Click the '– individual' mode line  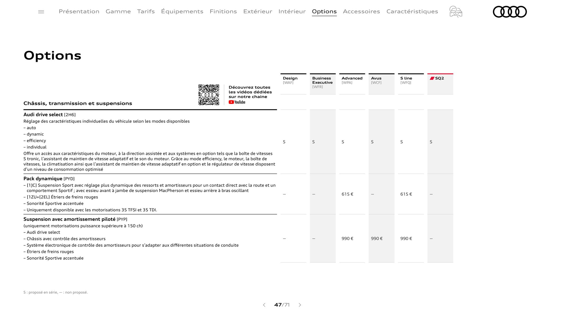point(35,147)
